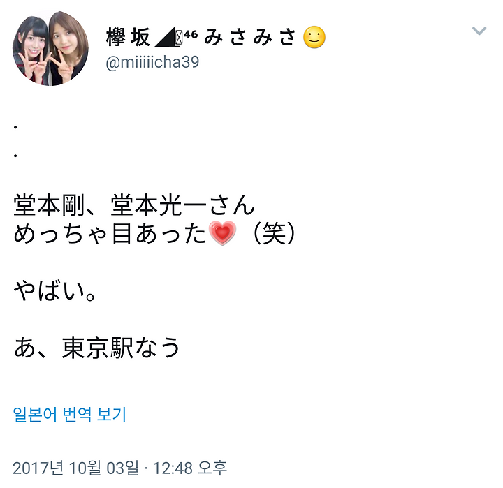Open display name 欅坂 みさみさ profile
Viewport: 503px width, 488px height.
click(215, 37)
